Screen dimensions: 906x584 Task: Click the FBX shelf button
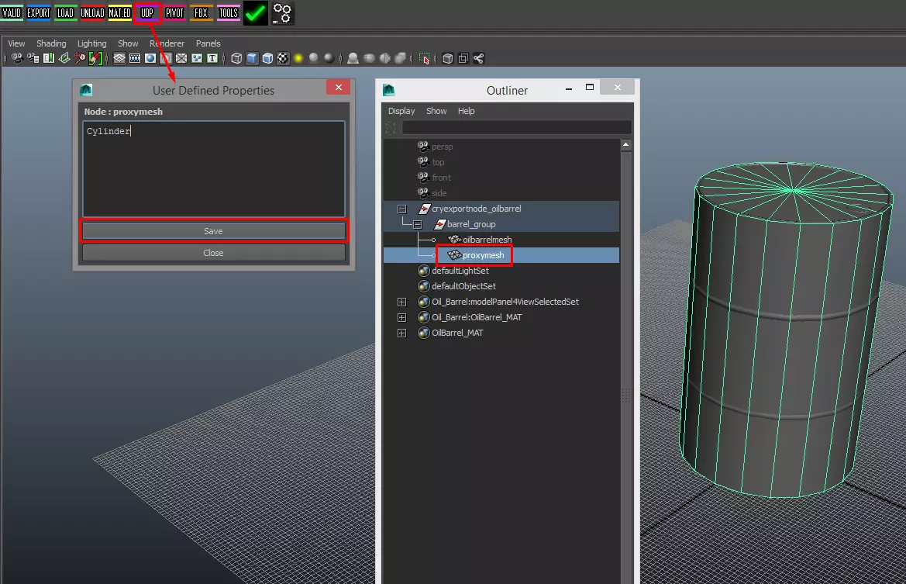(x=201, y=12)
